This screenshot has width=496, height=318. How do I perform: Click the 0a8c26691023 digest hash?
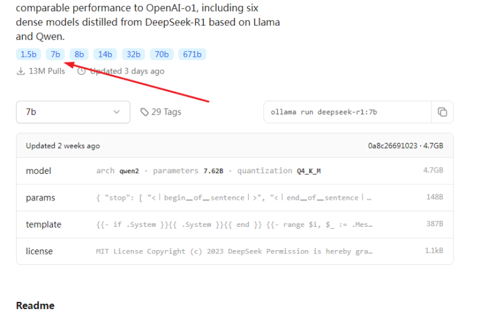[393, 146]
